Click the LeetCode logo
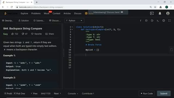This screenshot has width=174, height=98. [x=11, y=13]
